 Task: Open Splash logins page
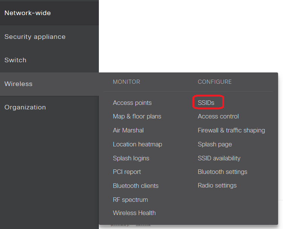coord(131,158)
